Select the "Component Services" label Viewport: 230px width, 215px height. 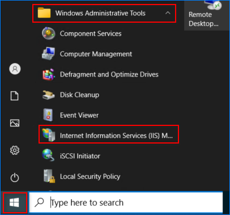click(x=91, y=33)
